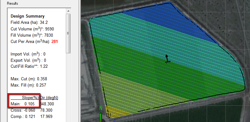Click the Slope(%) column header
Image resolution: width=250 pixels, height=122 pixels.
pyautogui.click(x=30, y=98)
